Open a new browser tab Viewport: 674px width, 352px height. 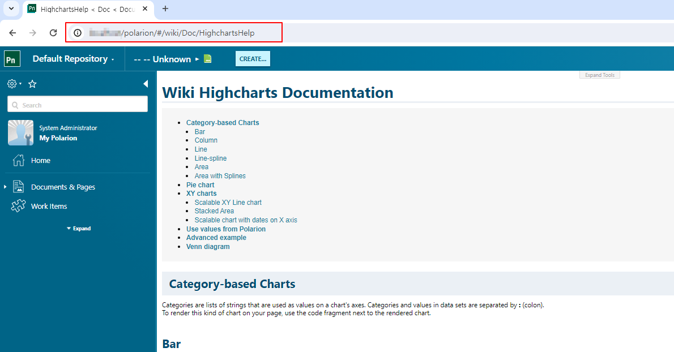[164, 9]
